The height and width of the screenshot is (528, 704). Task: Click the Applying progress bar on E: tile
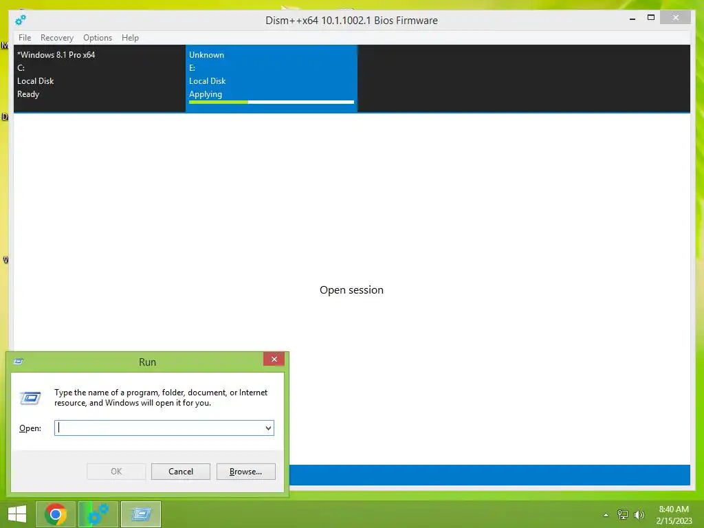[x=272, y=102]
